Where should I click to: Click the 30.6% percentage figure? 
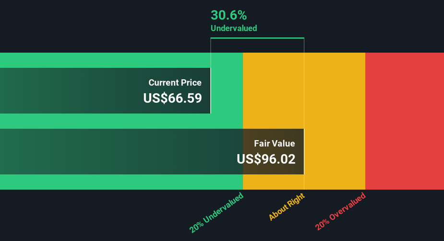(228, 15)
